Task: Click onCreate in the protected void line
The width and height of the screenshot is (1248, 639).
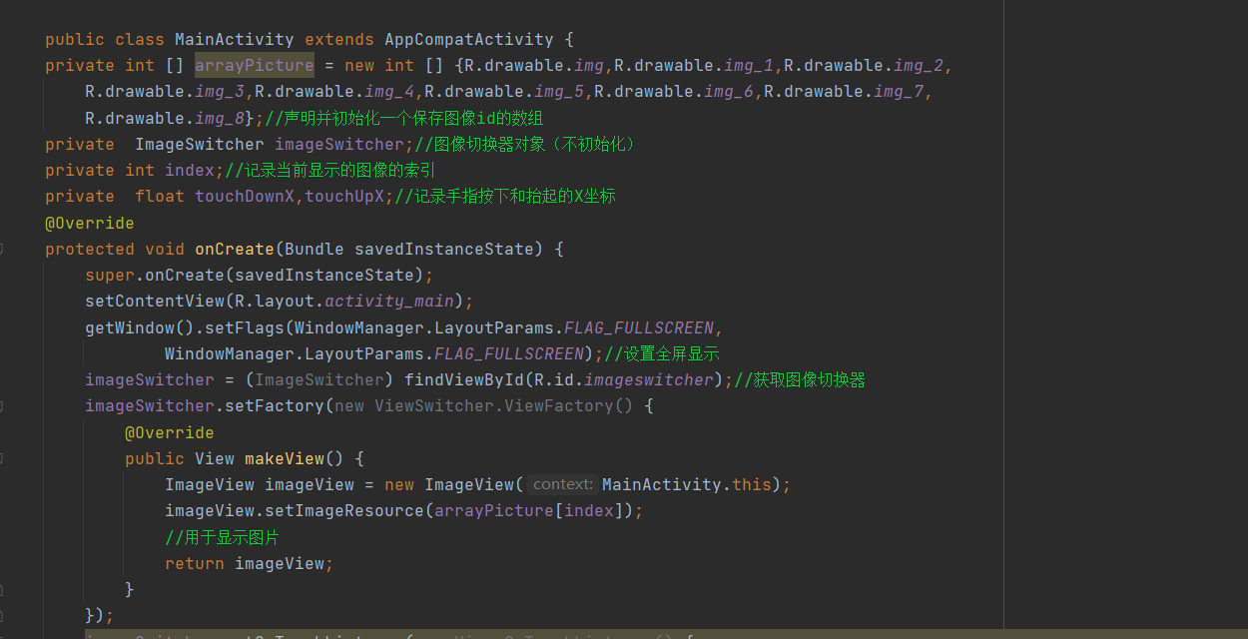Action: pos(235,249)
